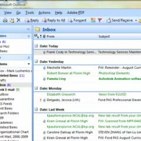Collapse the navigation pane with the double chevron
Image resolution: width=141 pixels, height=141 pixels.
pyautogui.click(x=28, y=29)
